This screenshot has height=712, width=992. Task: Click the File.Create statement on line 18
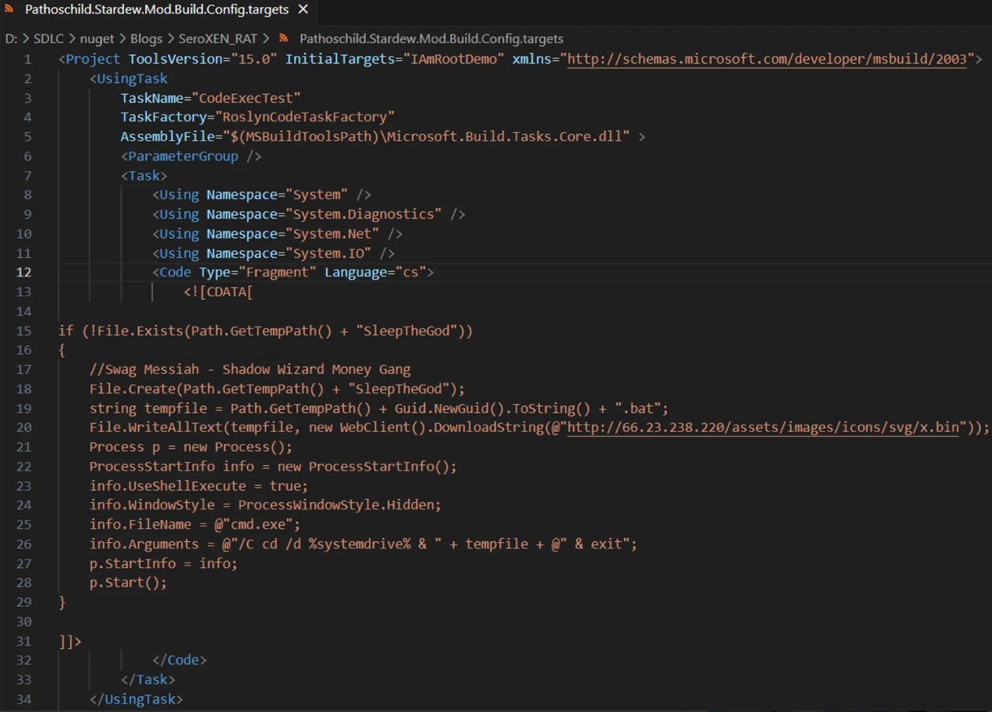tap(277, 388)
